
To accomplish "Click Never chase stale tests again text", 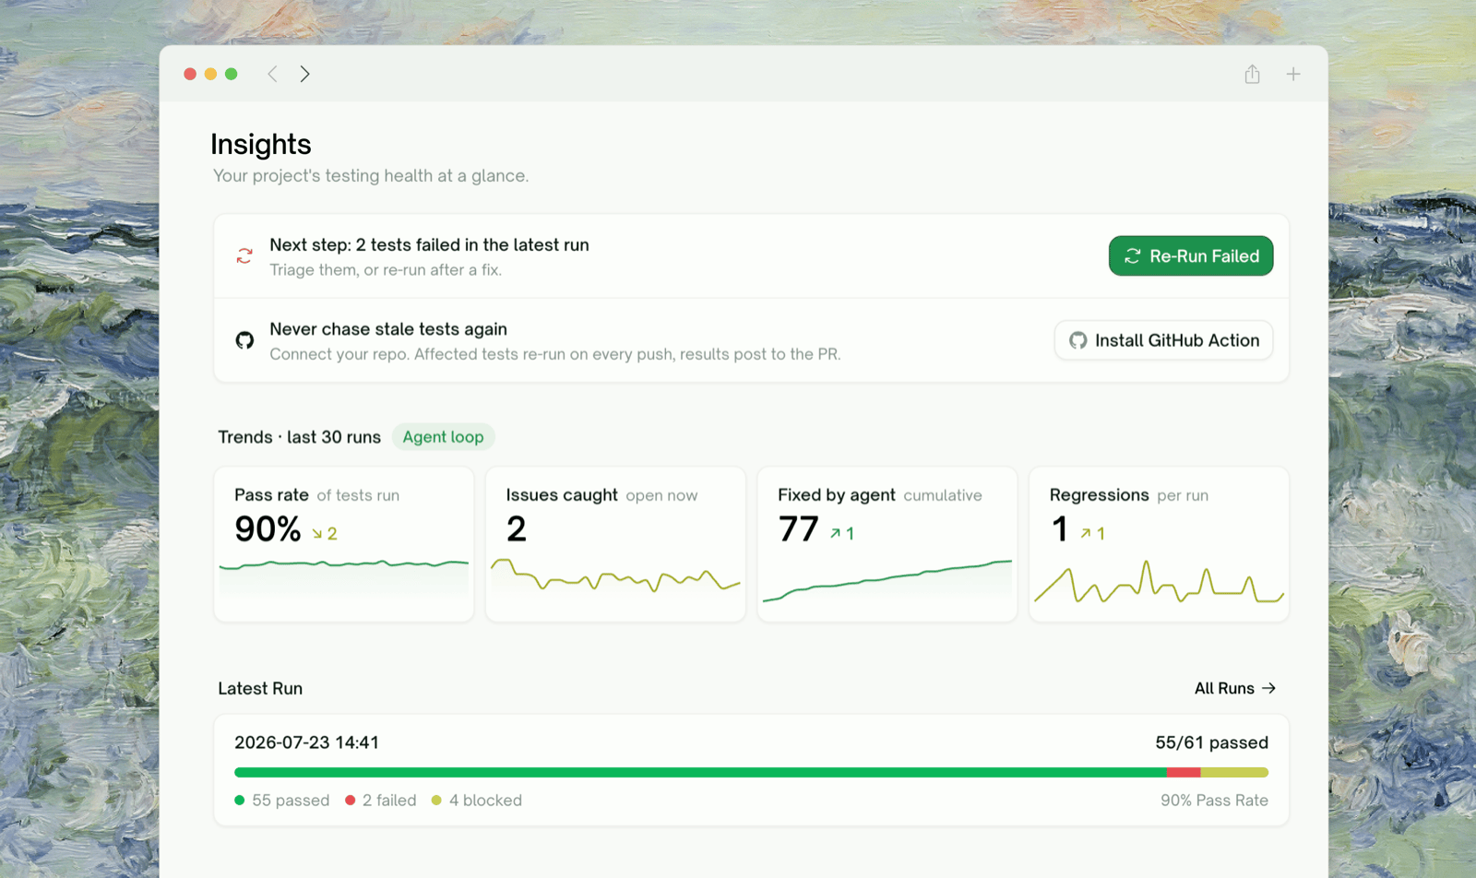I will click(388, 329).
